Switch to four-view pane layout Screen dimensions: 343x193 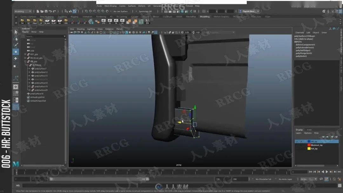[16, 94]
